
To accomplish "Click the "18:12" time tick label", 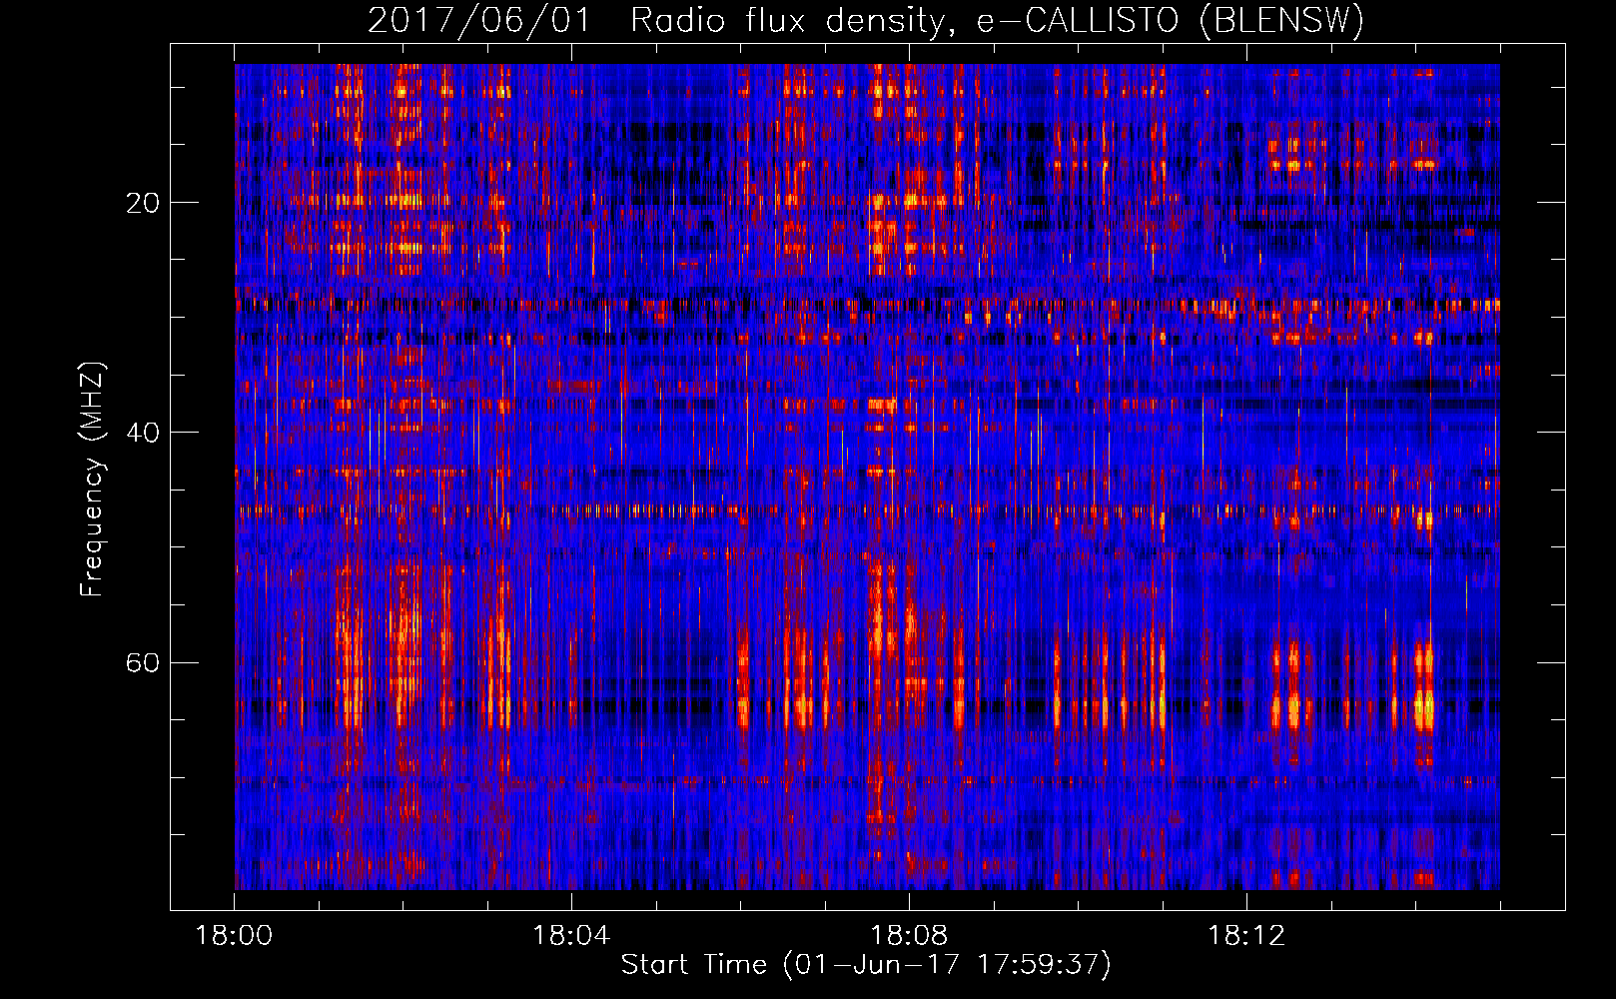I will click(1245, 936).
